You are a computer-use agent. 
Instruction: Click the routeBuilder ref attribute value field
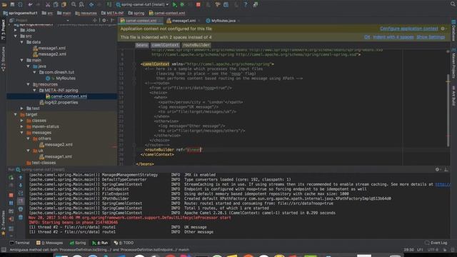pos(194,150)
